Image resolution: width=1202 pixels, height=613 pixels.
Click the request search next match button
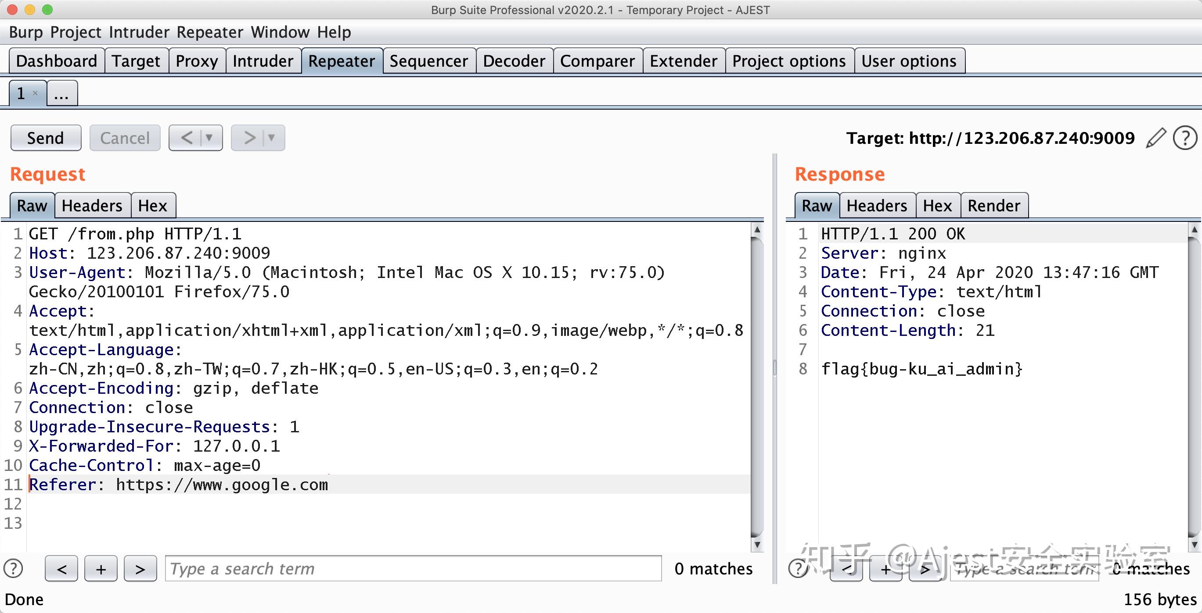(x=140, y=569)
